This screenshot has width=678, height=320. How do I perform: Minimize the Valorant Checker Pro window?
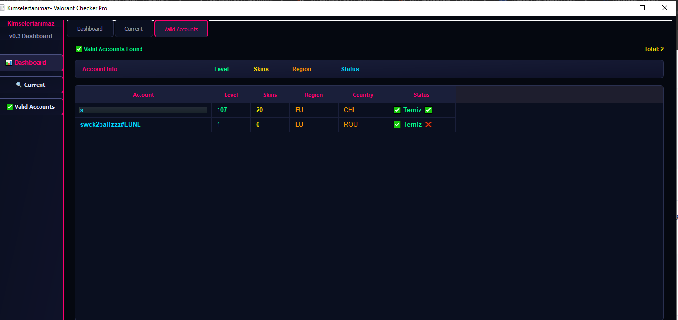[620, 8]
